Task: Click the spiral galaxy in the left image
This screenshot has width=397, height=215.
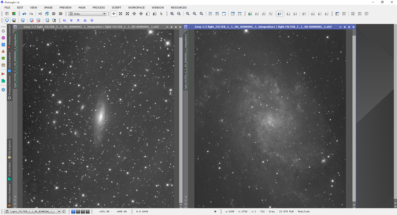Action: click(x=100, y=117)
